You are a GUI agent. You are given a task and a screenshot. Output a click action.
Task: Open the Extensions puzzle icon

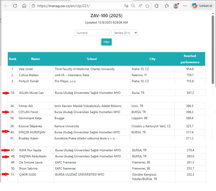coord(156,6)
